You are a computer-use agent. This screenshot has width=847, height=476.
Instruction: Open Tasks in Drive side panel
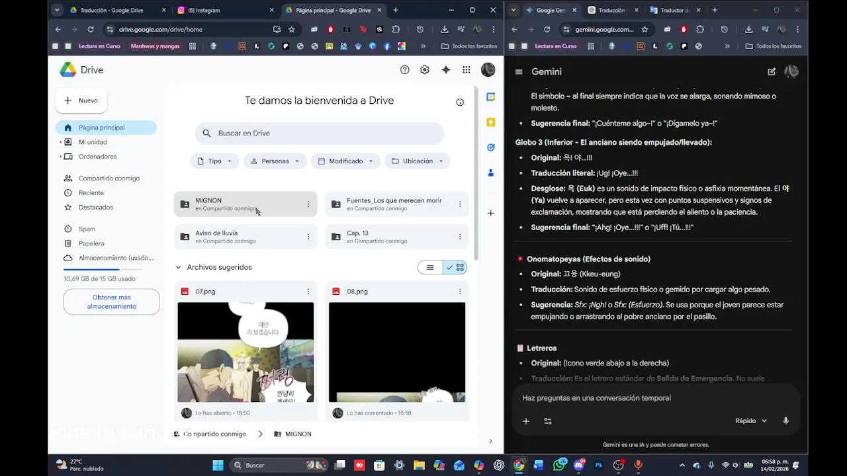(491, 147)
